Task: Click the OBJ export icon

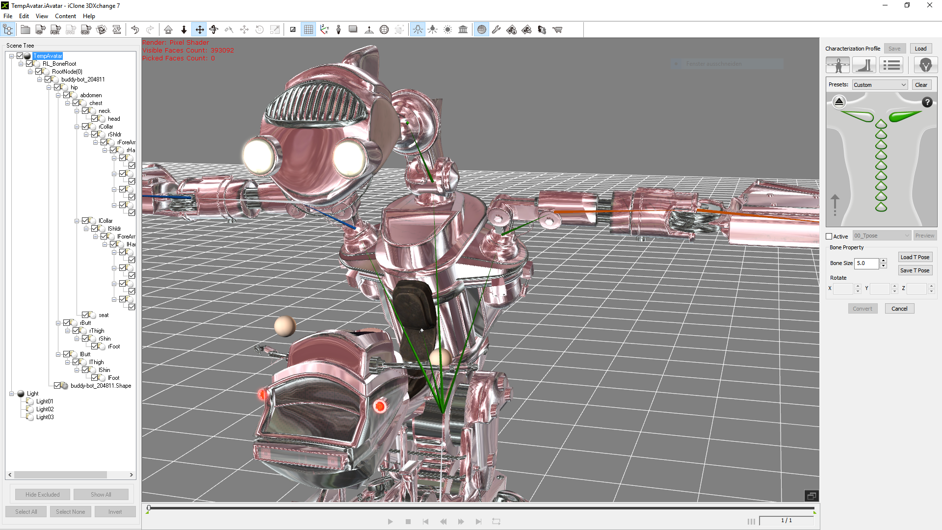Action: (86, 30)
